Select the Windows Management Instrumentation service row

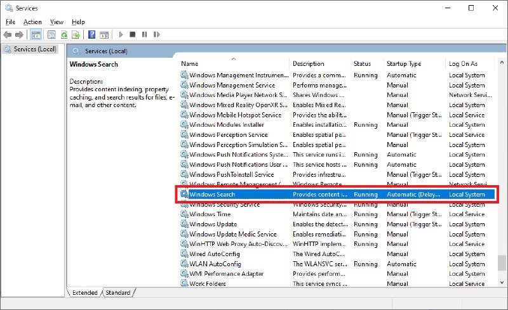pos(337,75)
